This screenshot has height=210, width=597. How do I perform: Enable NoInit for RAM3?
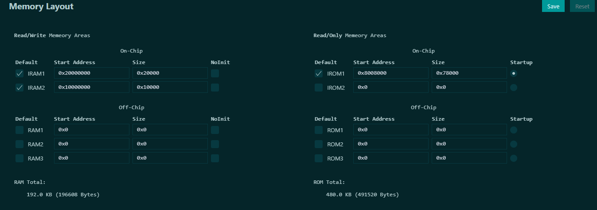tap(215, 158)
